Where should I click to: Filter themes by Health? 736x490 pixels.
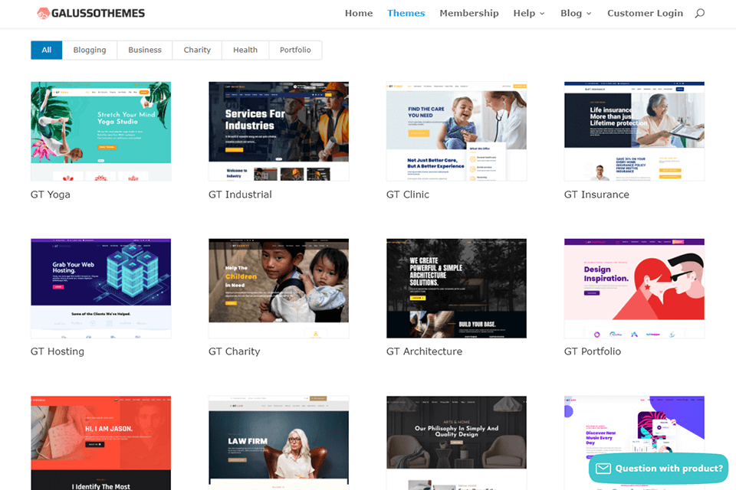click(245, 51)
